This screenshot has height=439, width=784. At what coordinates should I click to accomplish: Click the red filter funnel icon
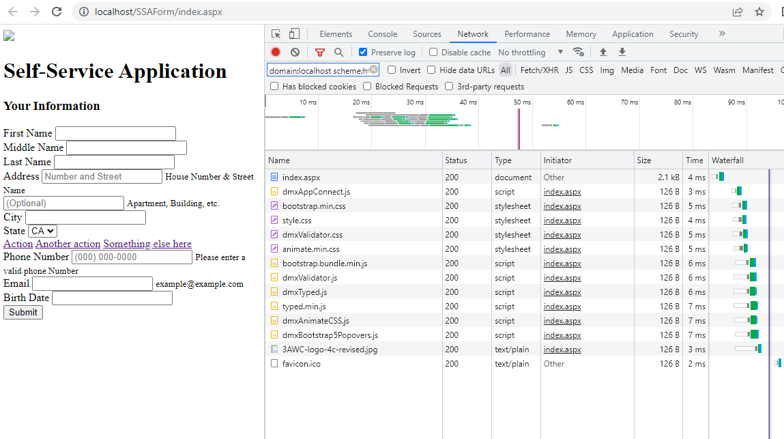click(320, 52)
